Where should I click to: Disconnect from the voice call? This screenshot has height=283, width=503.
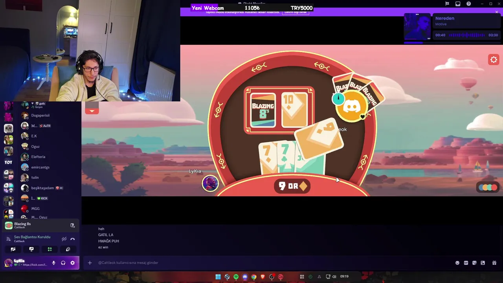(x=72, y=239)
